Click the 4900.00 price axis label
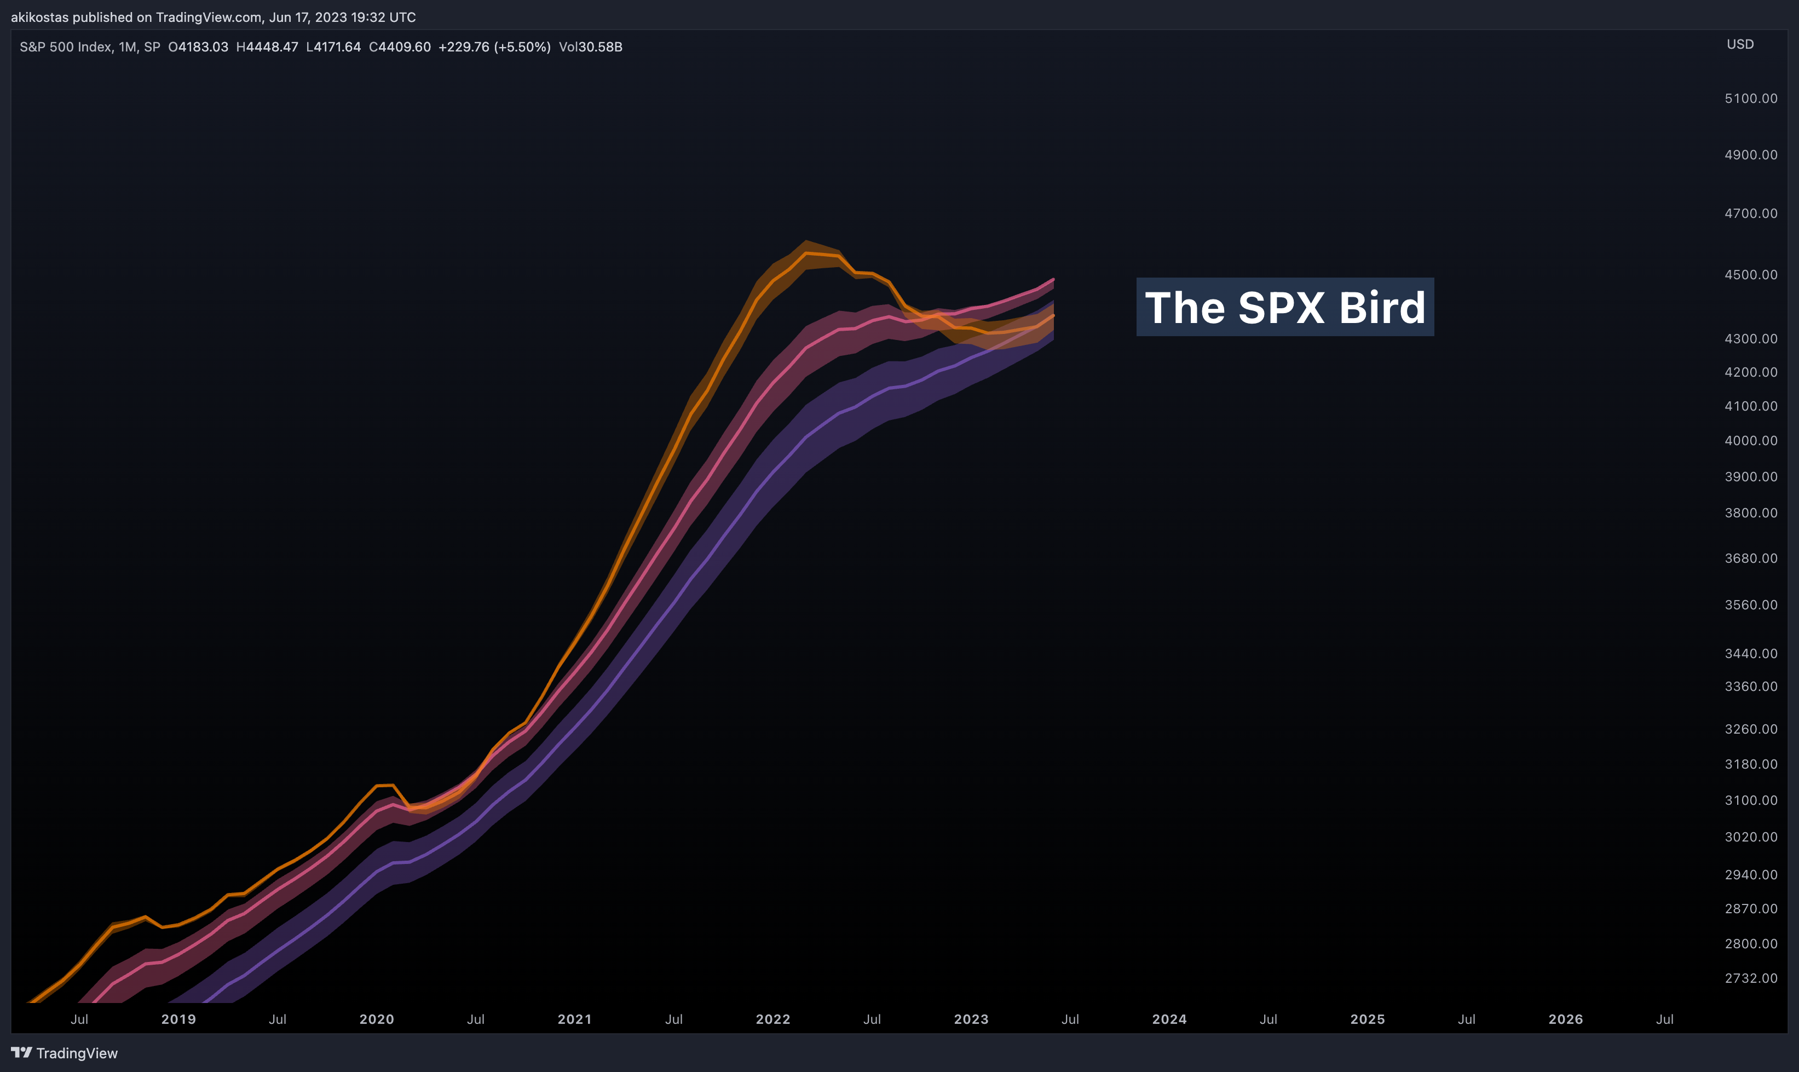1799x1072 pixels. pyautogui.click(x=1751, y=154)
